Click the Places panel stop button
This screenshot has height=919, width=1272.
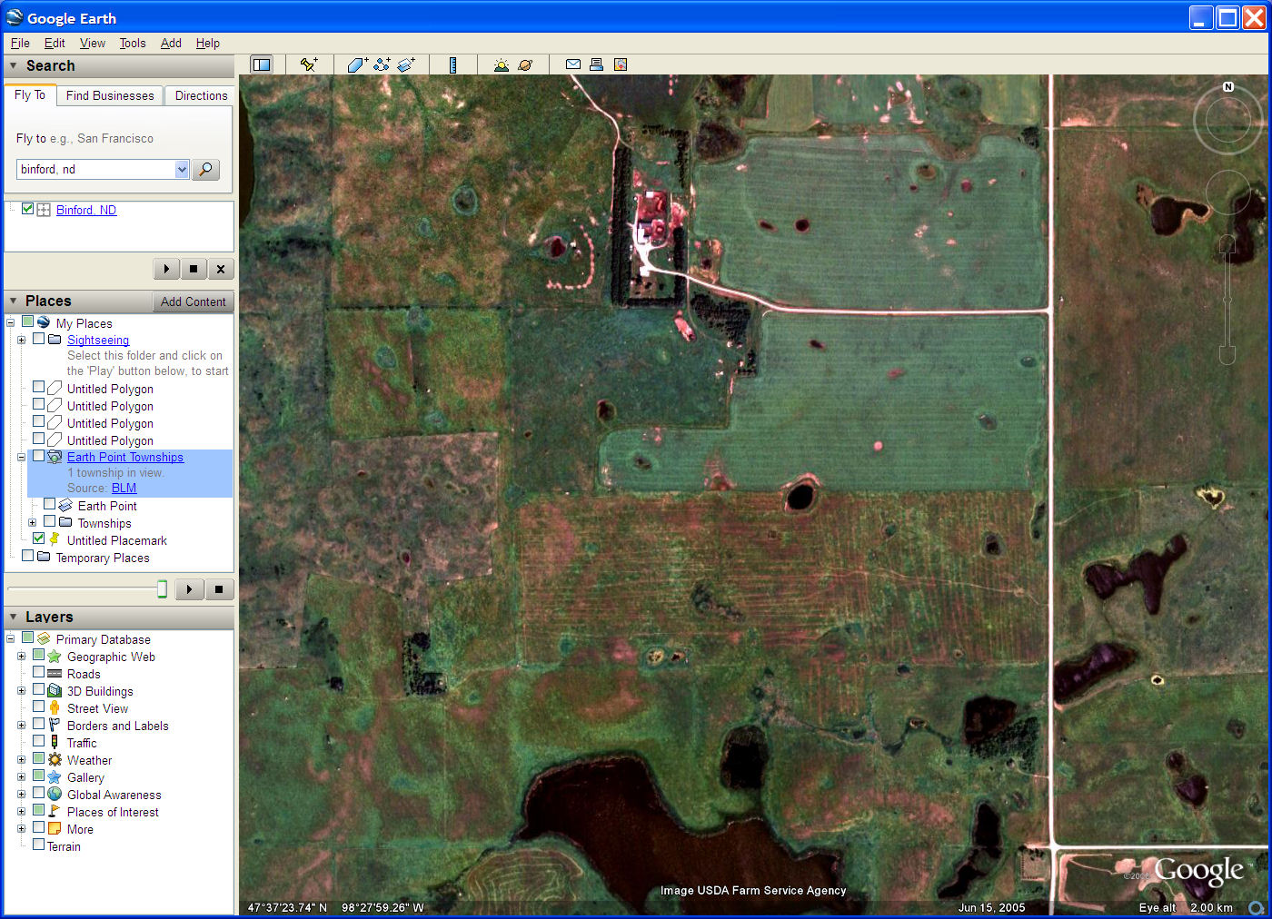219,589
